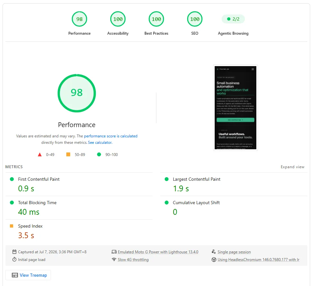Click the Largest Contentful Paint metric title
The width and height of the screenshot is (314, 286).
pyautogui.click(x=196, y=179)
